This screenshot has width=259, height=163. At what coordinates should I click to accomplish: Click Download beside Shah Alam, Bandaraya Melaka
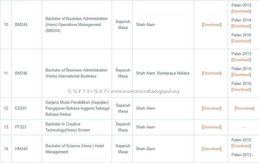pyautogui.click(x=212, y=73)
